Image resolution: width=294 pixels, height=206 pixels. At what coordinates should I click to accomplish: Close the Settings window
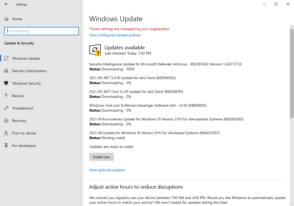click(288, 4)
